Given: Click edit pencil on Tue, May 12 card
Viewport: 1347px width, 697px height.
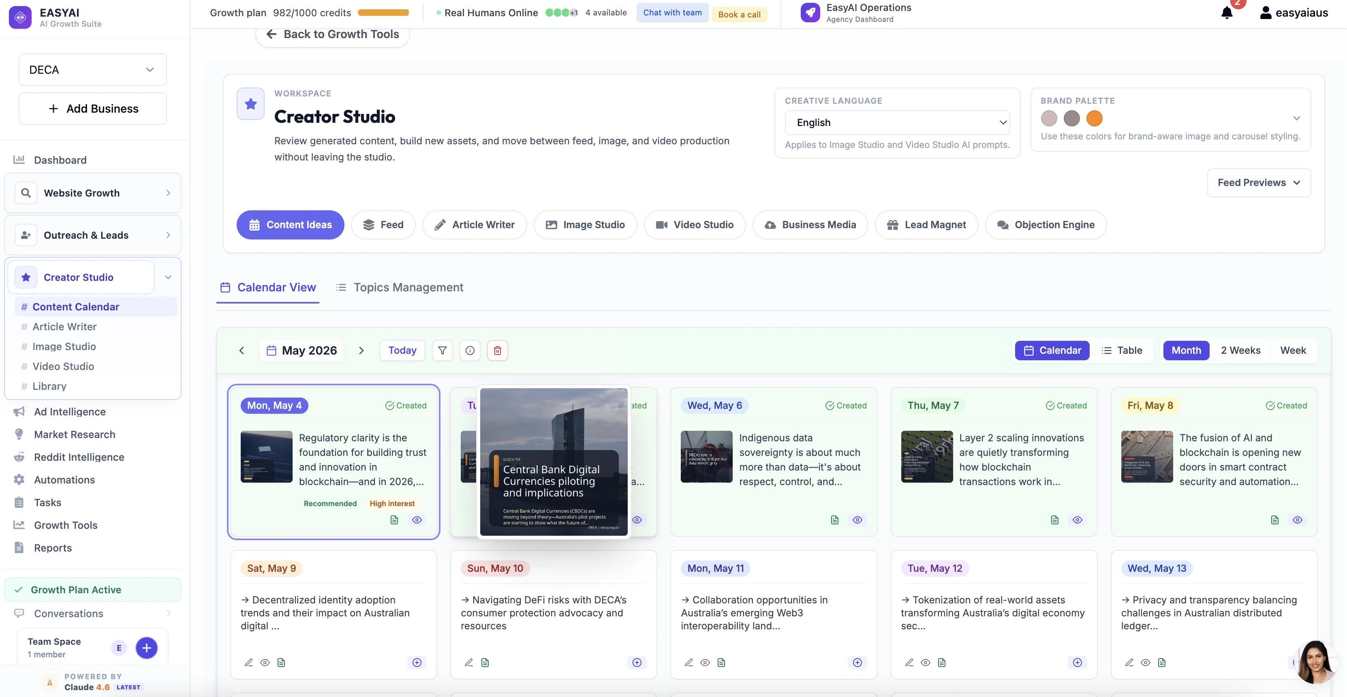Looking at the screenshot, I should [909, 663].
